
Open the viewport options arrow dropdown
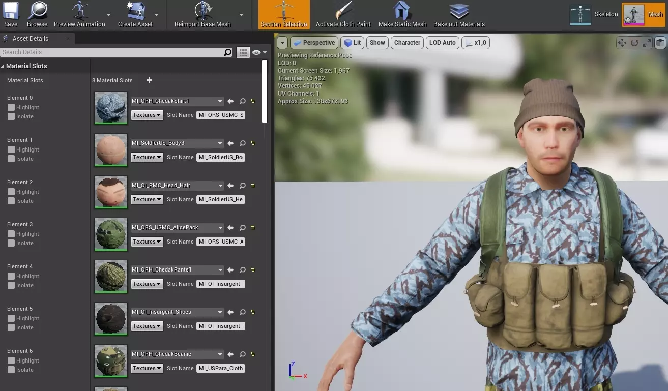[x=282, y=43]
